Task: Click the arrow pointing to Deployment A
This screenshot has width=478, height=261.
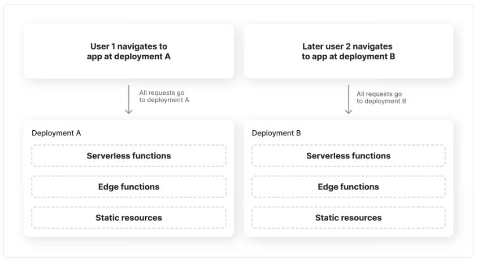Action: tap(129, 99)
